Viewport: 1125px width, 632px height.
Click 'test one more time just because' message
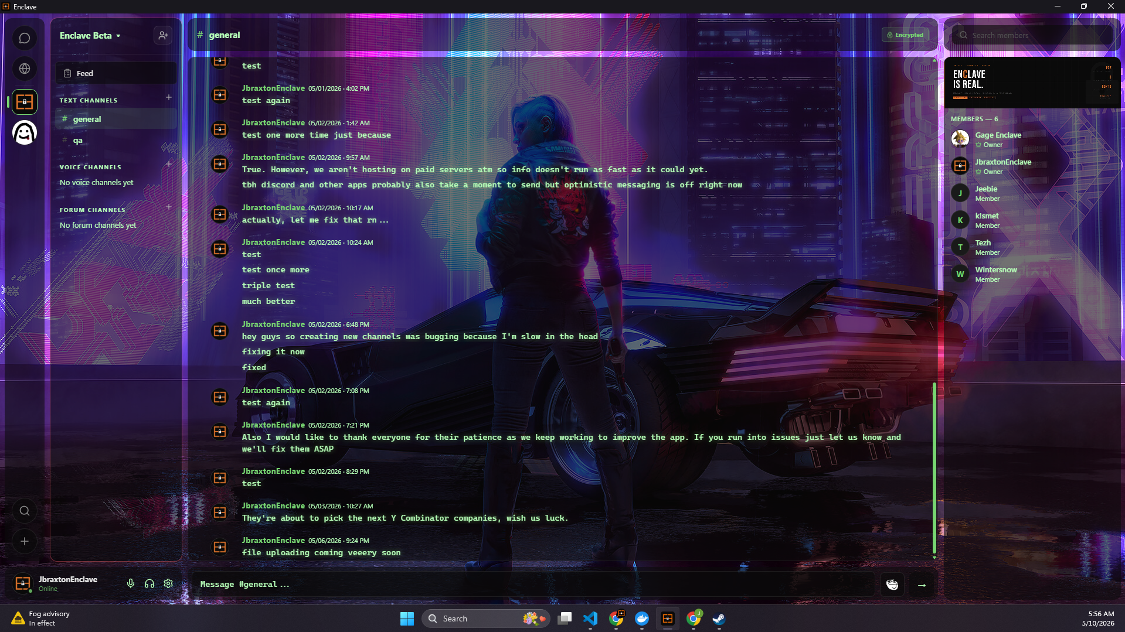tap(317, 135)
